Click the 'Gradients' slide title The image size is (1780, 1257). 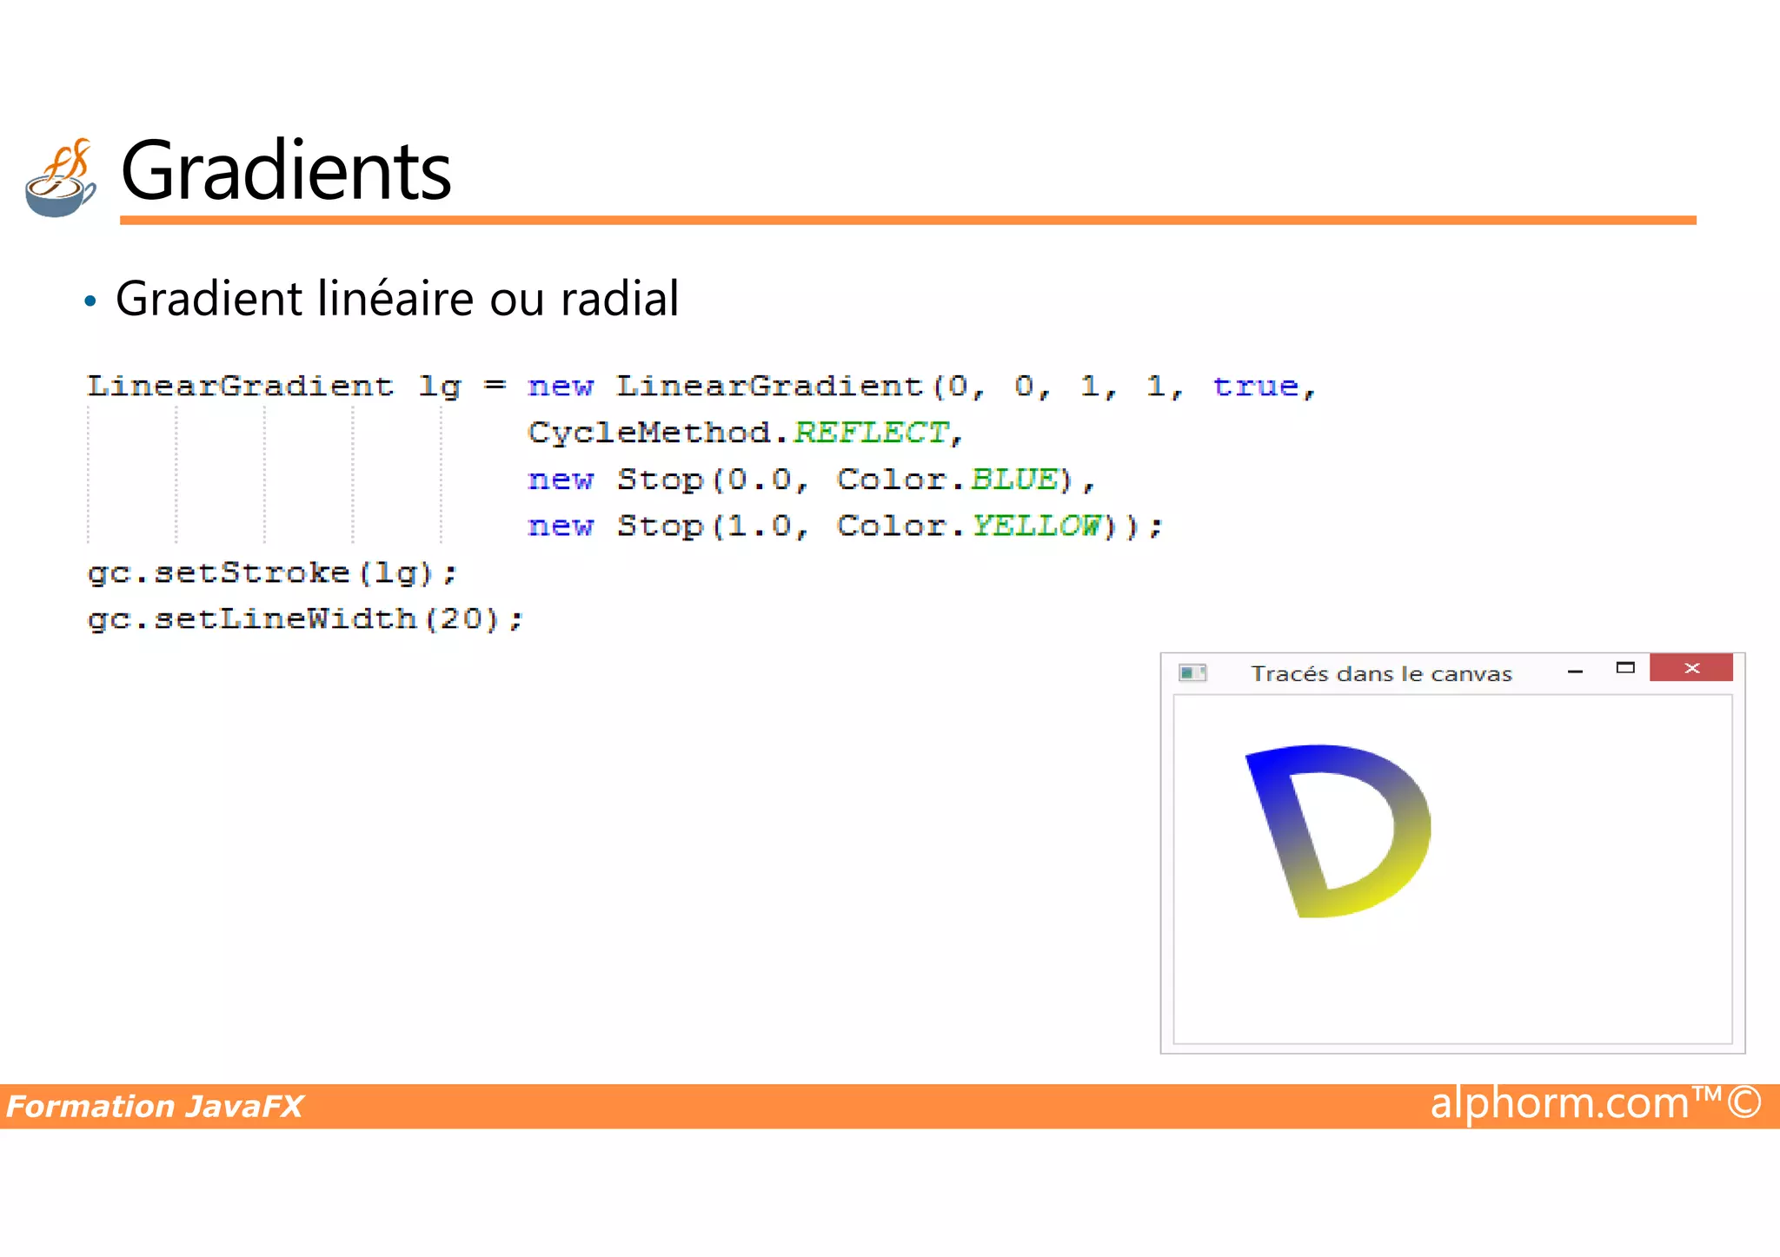[286, 170]
